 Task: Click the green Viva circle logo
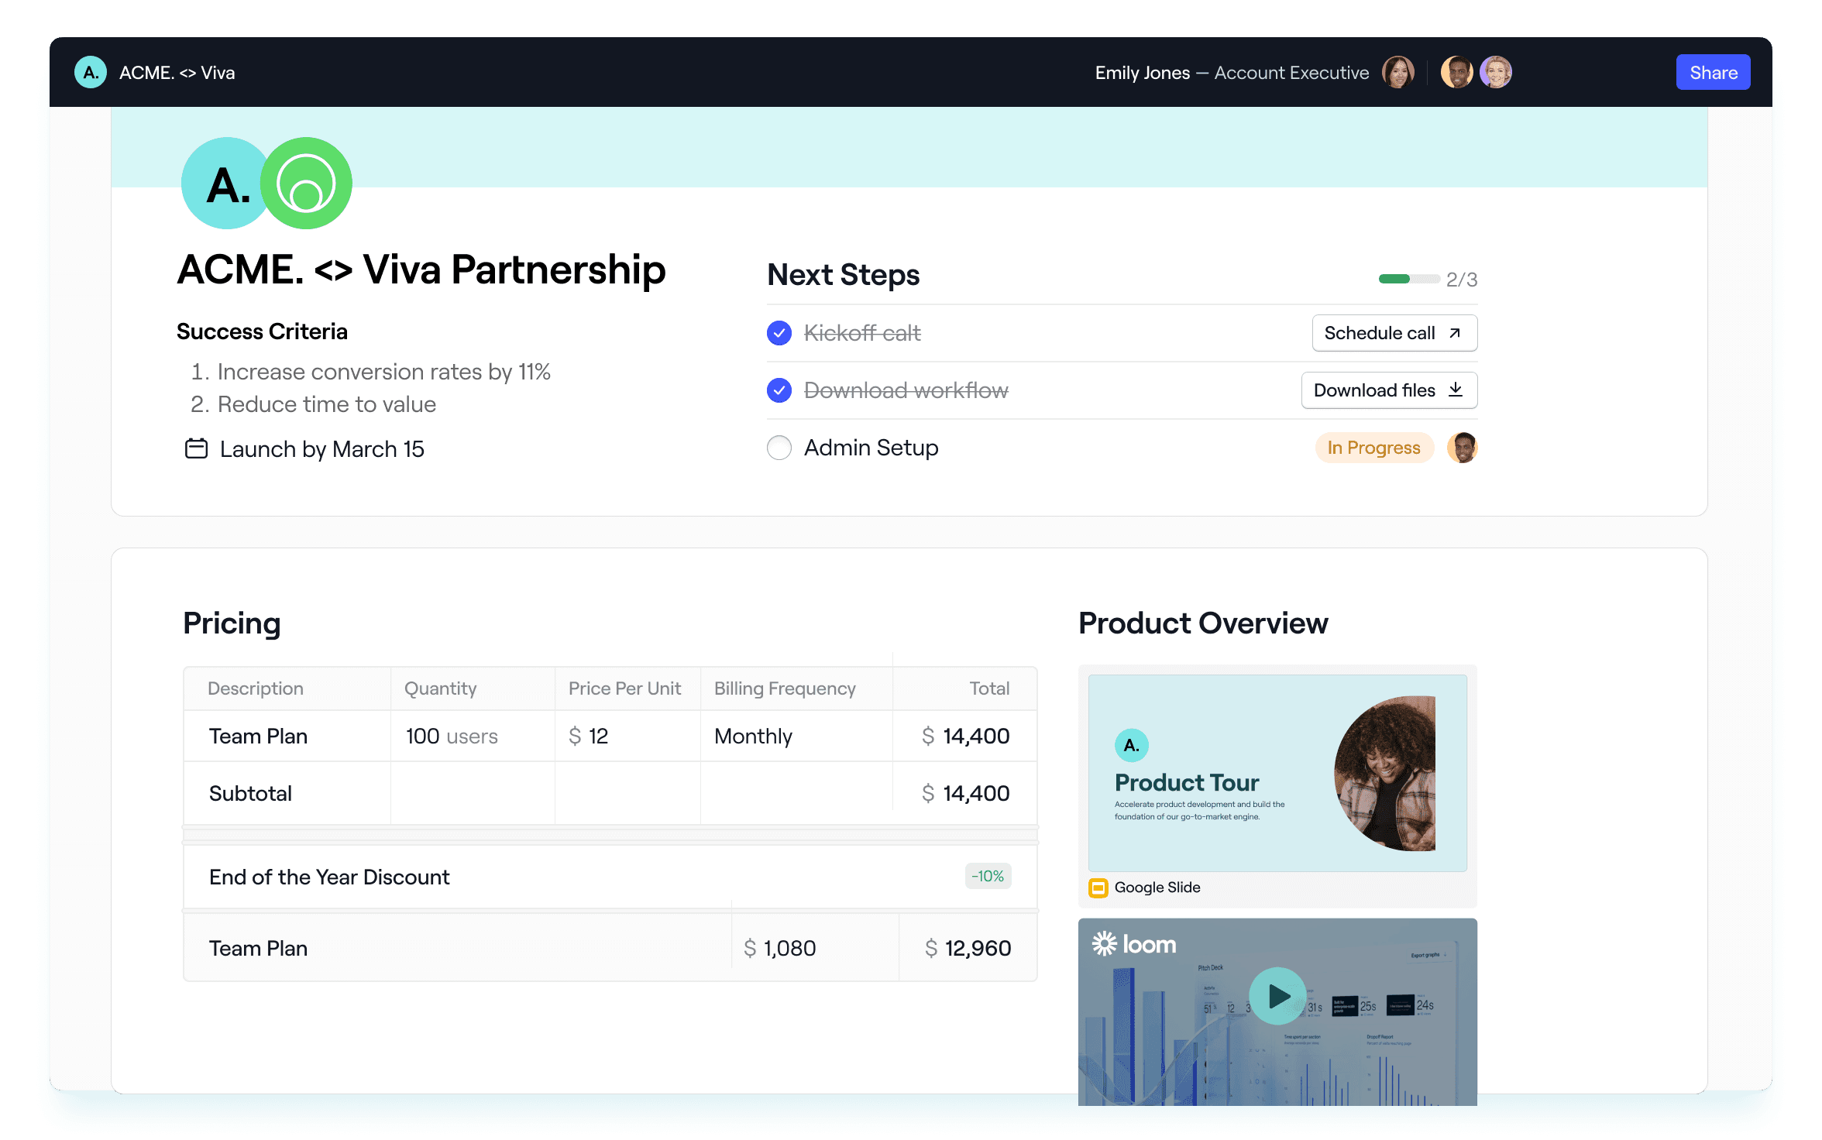306,184
